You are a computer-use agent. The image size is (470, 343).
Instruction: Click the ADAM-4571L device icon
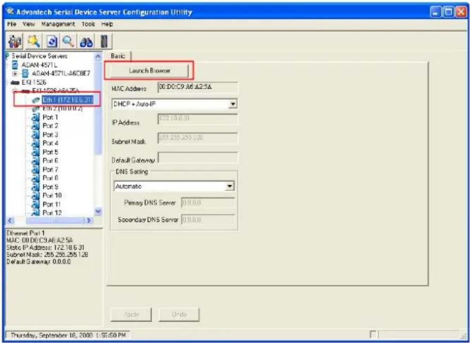tap(16, 65)
